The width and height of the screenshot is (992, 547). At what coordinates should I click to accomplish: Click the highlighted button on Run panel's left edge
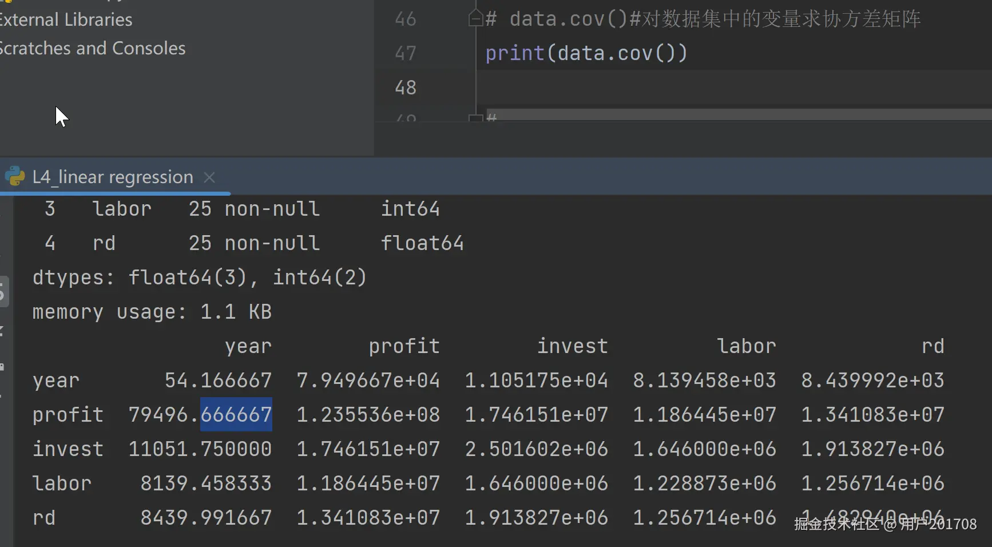[4, 292]
